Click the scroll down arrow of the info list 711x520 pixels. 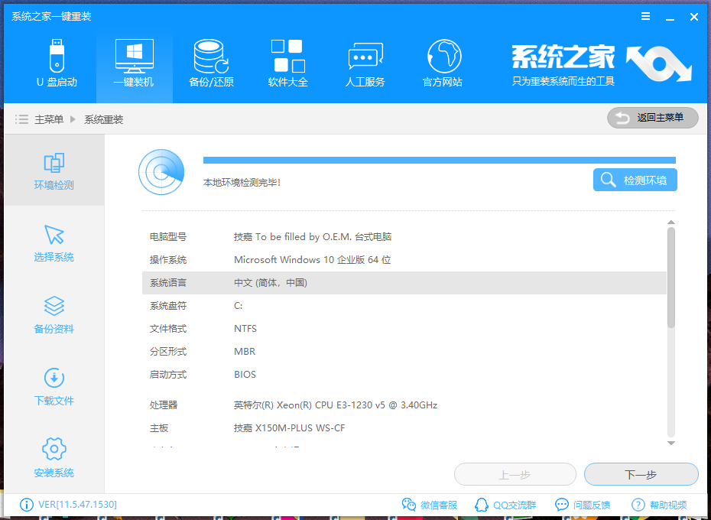(671, 443)
